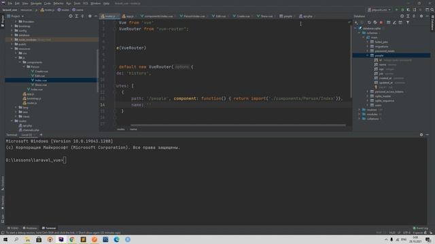Select Show.vue in Project tree
The image size is (435, 244).
coord(41,85)
